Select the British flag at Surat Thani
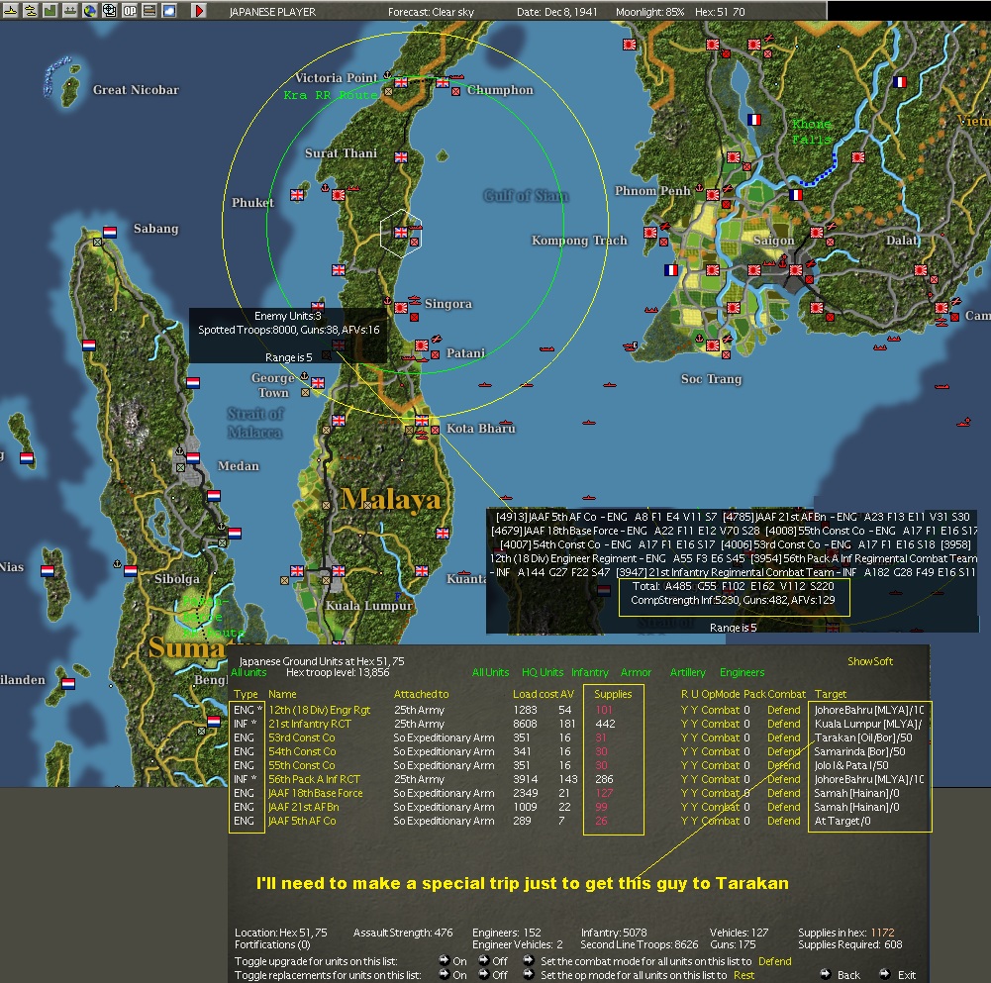 tap(401, 156)
